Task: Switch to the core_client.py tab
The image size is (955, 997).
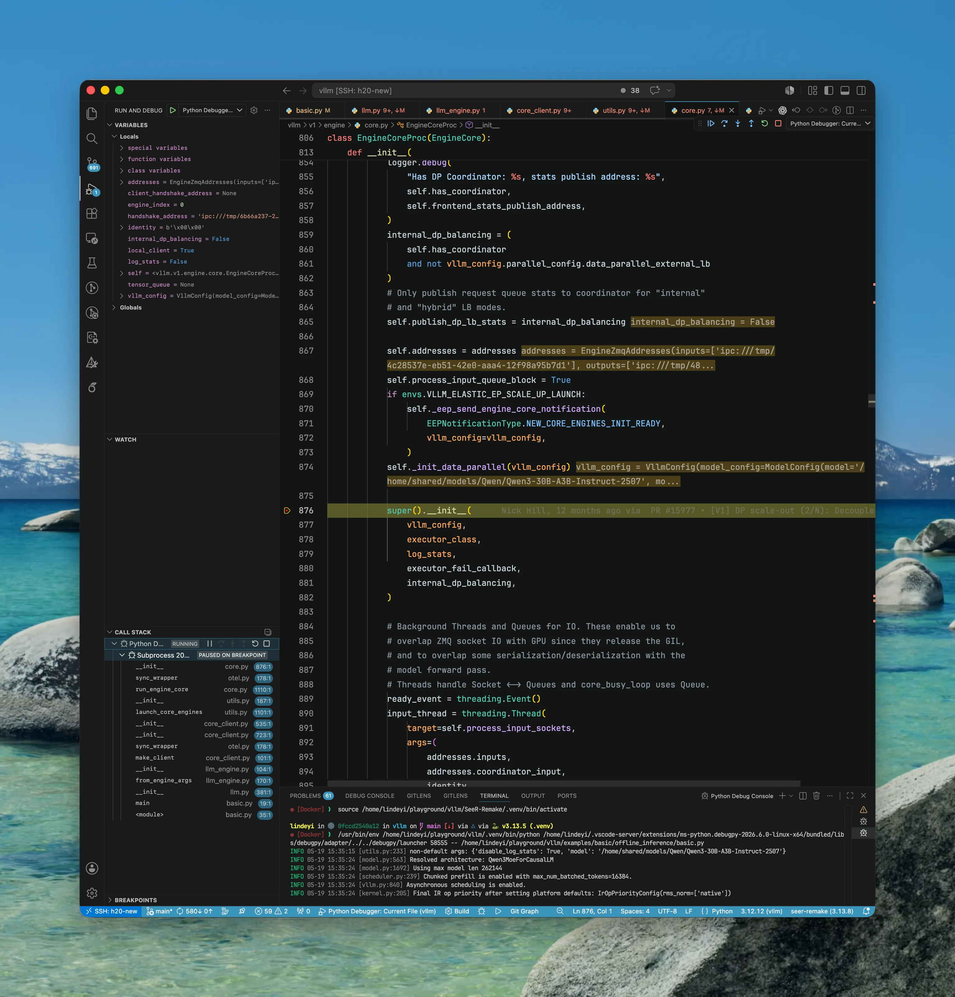Action: coord(543,110)
